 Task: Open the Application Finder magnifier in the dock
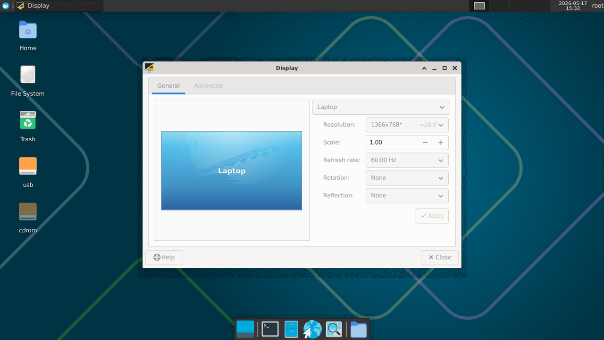(334, 329)
